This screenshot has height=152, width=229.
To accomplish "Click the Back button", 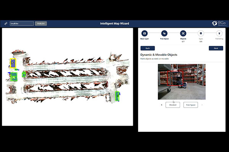I will click(147, 48).
